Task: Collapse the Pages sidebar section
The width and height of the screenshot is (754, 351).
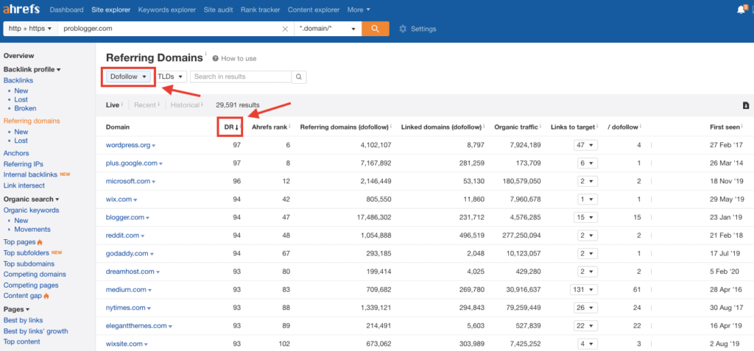Action: tap(16, 309)
